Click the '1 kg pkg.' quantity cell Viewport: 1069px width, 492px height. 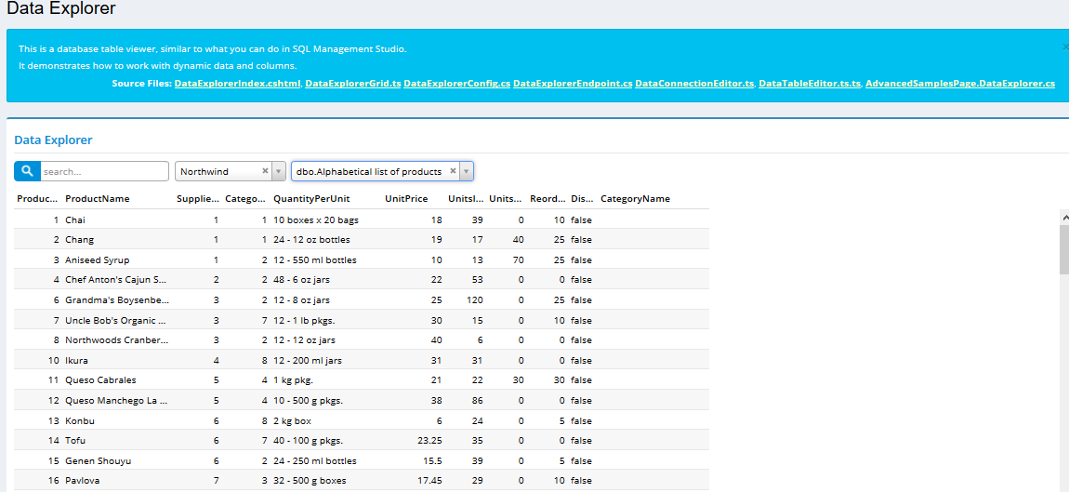click(x=293, y=380)
